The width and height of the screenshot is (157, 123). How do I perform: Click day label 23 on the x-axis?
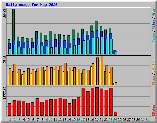(110, 120)
